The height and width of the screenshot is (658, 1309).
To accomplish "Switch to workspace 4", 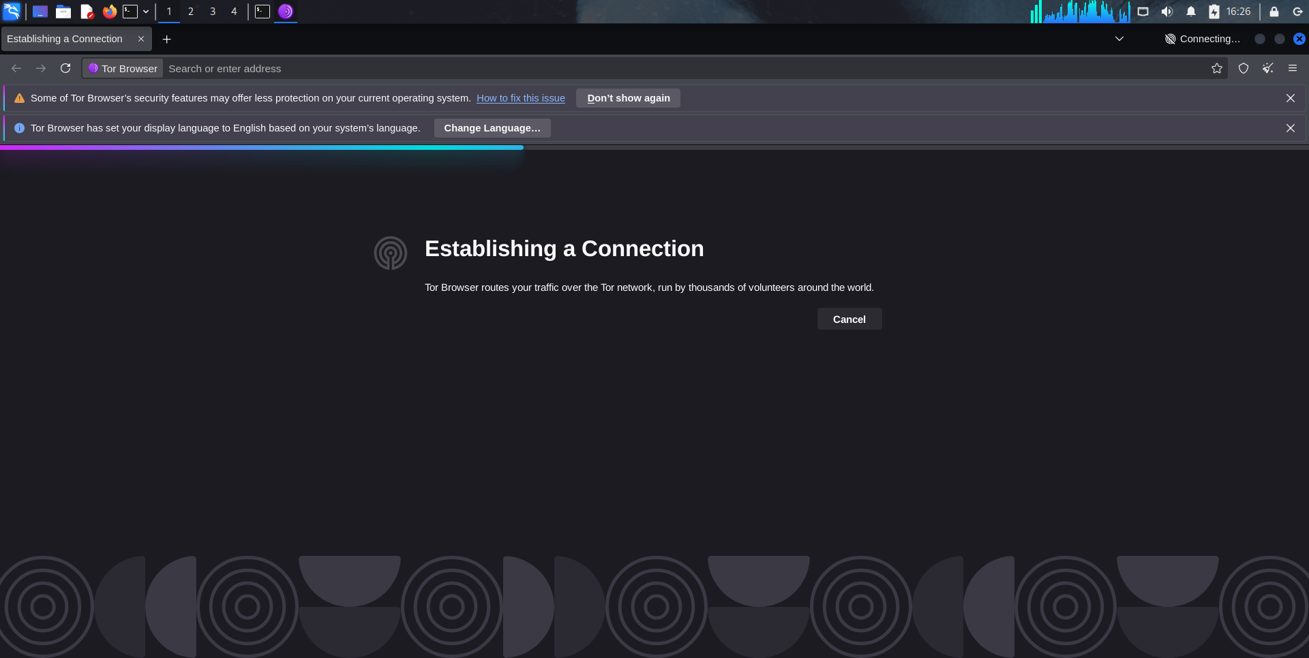I will pos(234,12).
